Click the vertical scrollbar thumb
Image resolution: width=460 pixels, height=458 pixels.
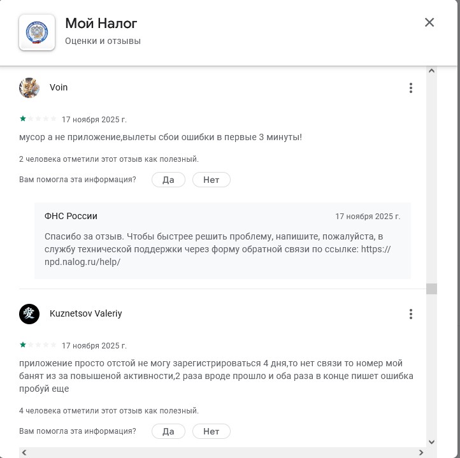(x=431, y=289)
